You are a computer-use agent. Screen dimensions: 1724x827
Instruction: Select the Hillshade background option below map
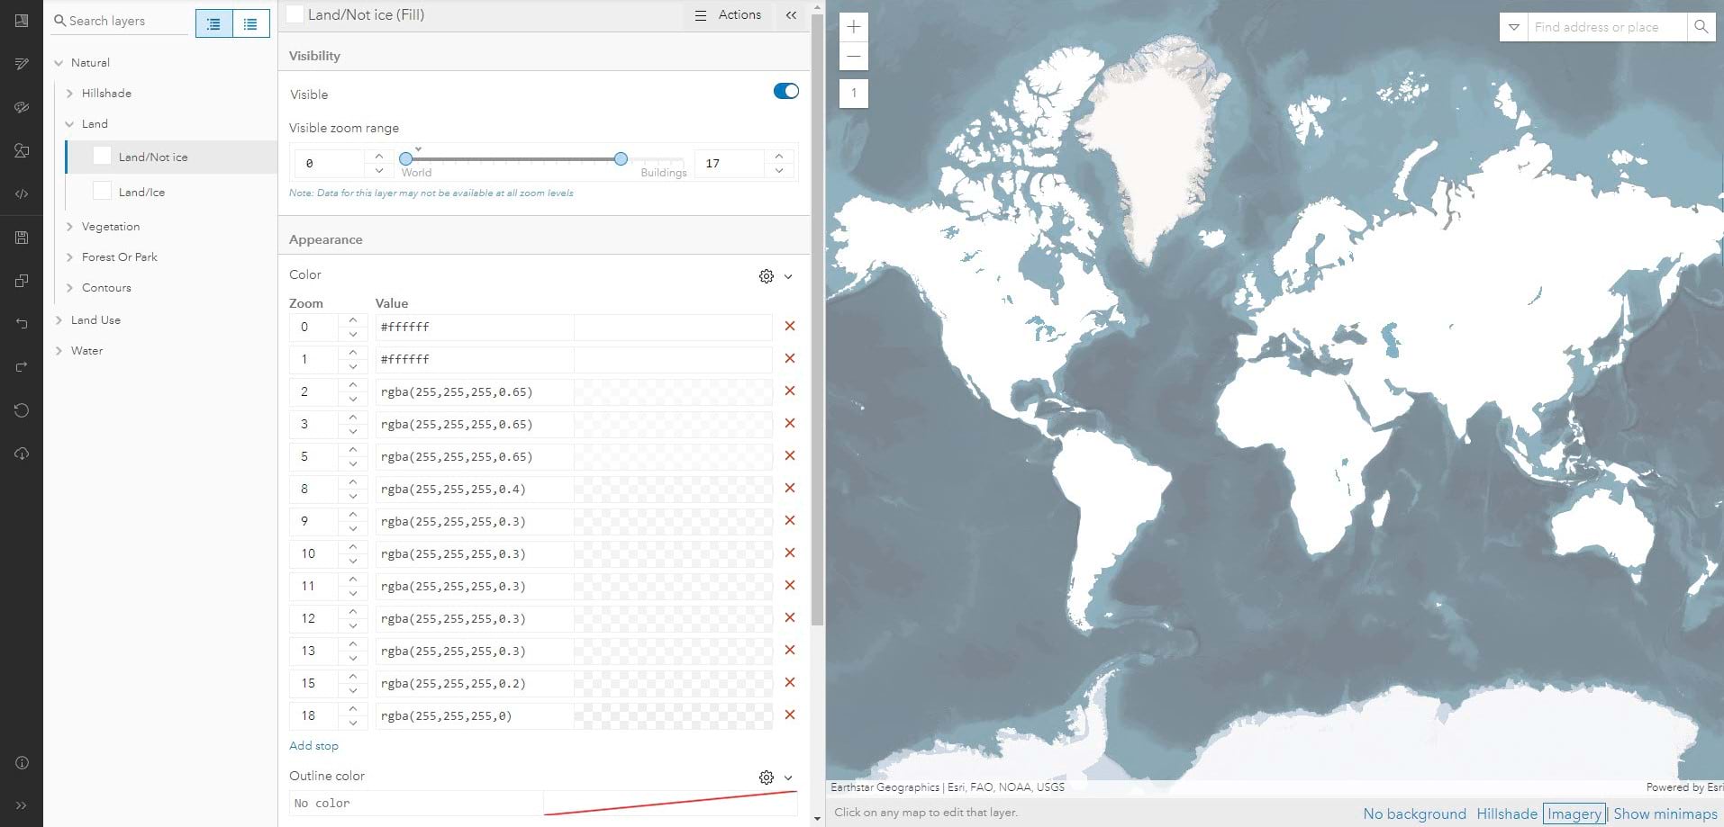tap(1506, 814)
